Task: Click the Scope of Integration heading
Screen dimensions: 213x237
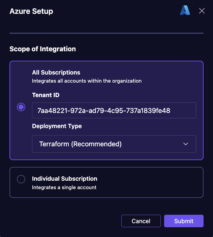Action: point(42,49)
